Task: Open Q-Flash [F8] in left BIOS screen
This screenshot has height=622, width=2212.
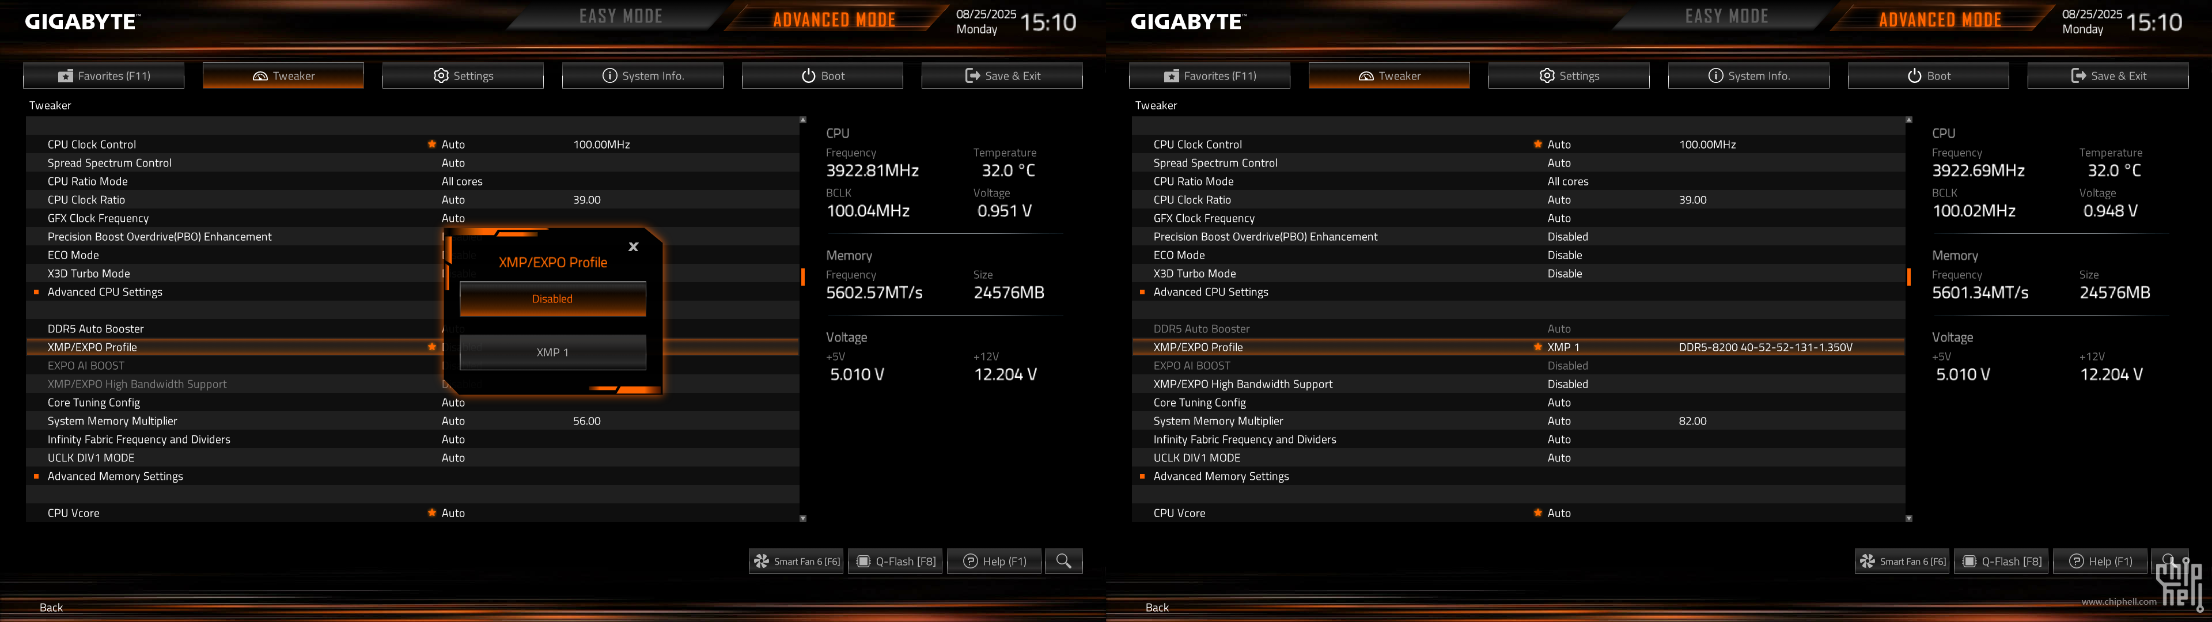Action: [895, 561]
